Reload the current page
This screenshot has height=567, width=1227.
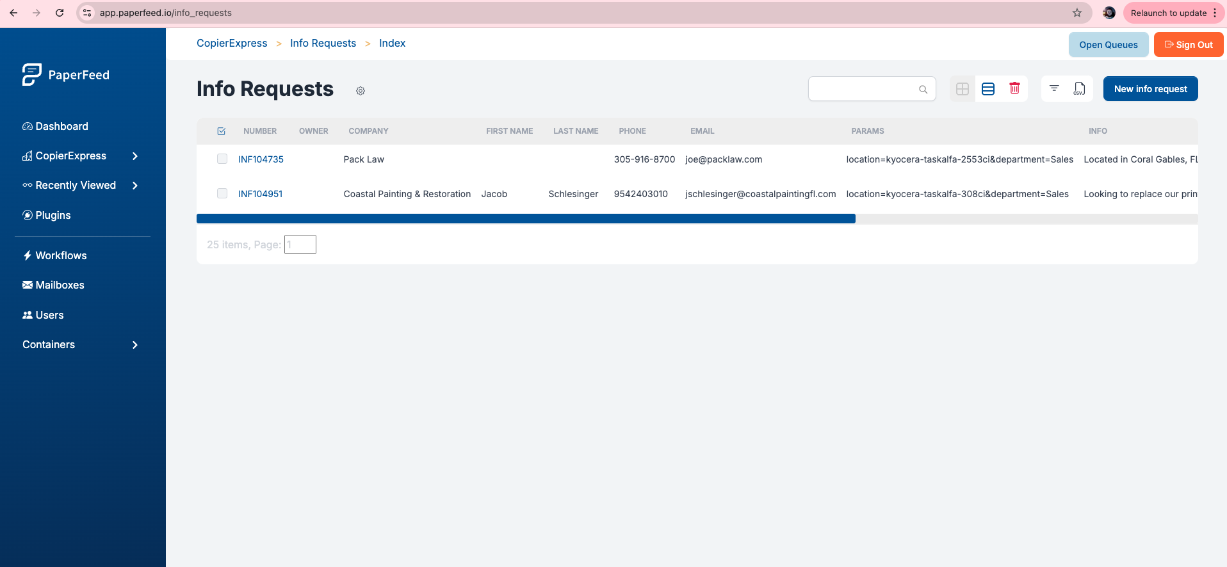click(x=60, y=13)
